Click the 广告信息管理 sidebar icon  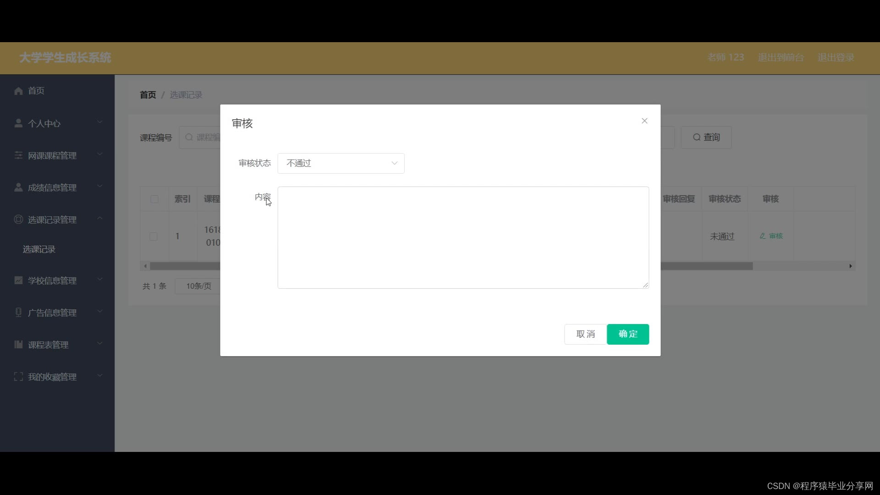coord(18,313)
